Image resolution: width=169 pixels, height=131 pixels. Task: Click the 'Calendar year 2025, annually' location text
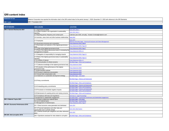click(88, 35)
